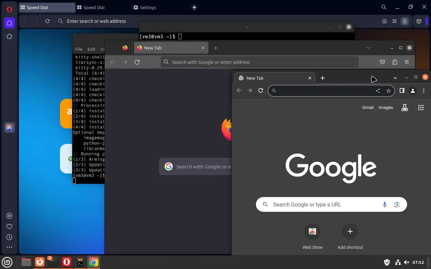Image resolution: width=431 pixels, height=269 pixels.
Task: Open the Firefox hamburger application menu
Action: click(x=407, y=62)
